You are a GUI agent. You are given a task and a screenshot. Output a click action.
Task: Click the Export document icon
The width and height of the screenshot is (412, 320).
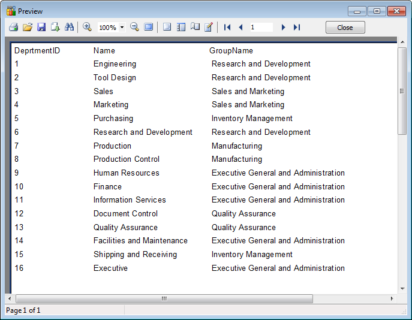pyautogui.click(x=55, y=27)
